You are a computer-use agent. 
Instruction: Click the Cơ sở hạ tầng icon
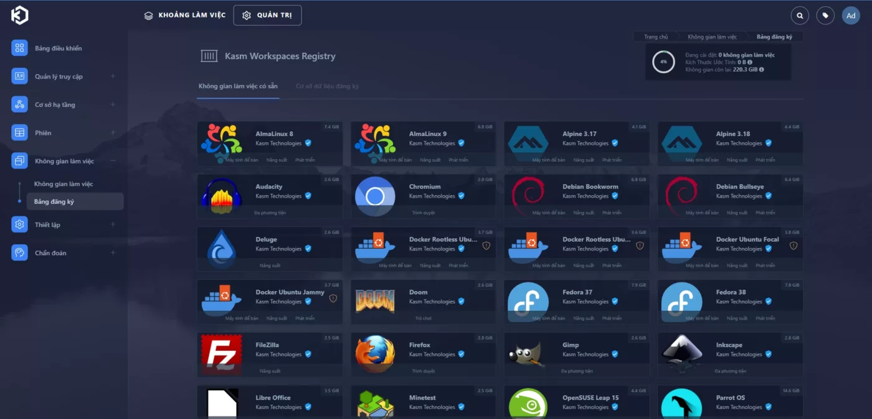pos(19,104)
